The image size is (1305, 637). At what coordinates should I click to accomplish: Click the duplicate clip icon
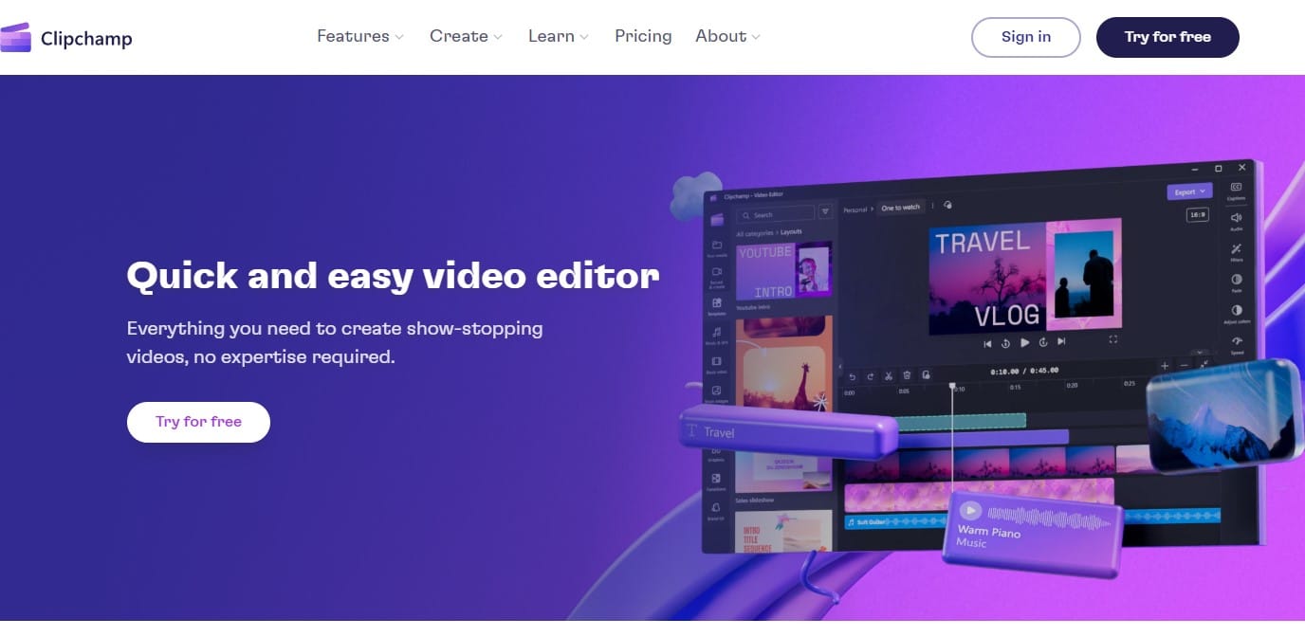pyautogui.click(x=926, y=374)
